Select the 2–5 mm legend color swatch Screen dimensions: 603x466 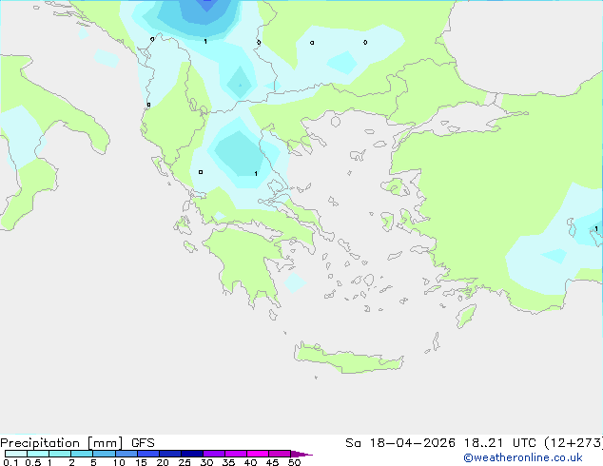82,454
